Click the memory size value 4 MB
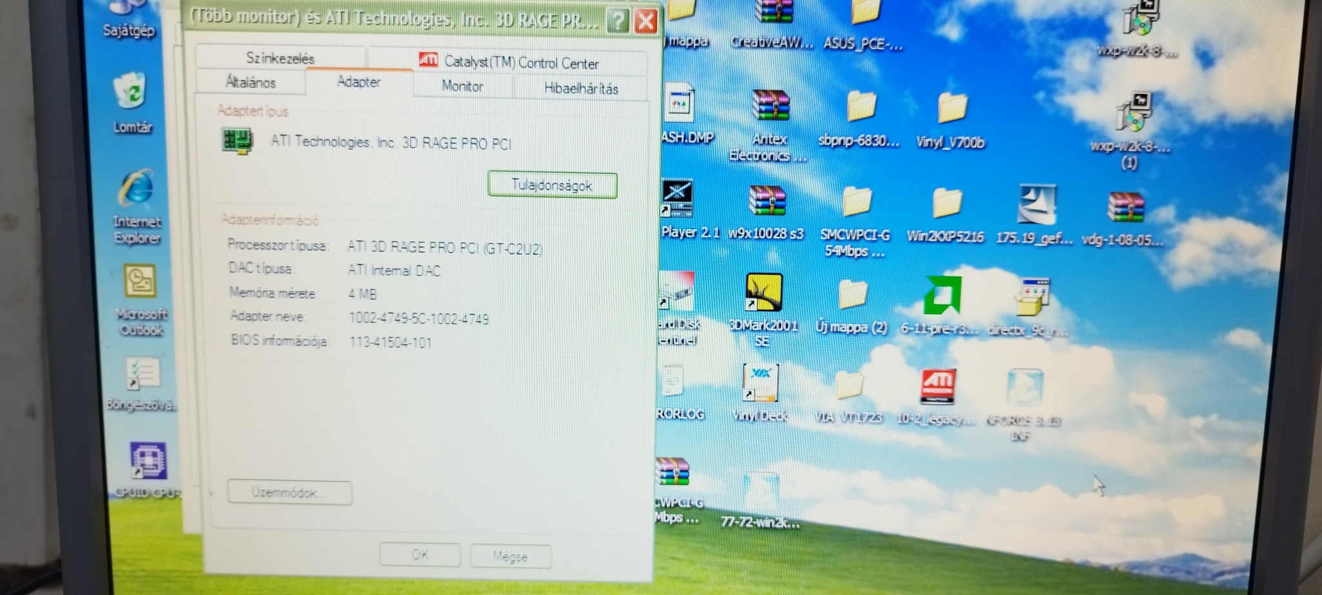Image resolution: width=1322 pixels, height=595 pixels. [362, 294]
